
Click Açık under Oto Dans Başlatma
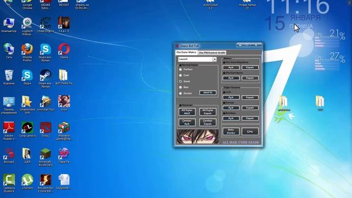(231, 67)
